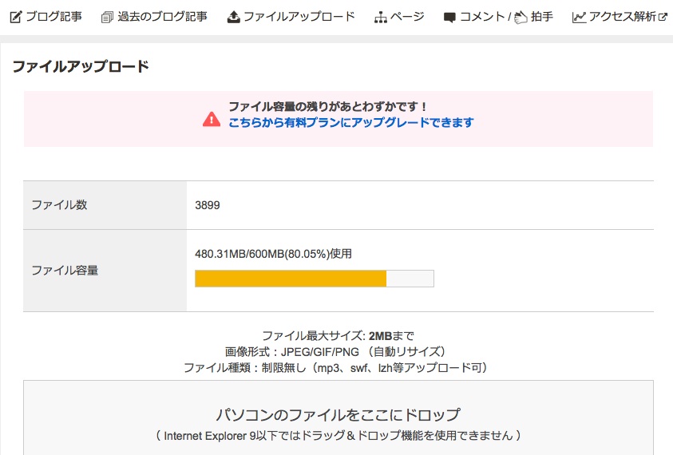Open the コメント section link

point(482,17)
